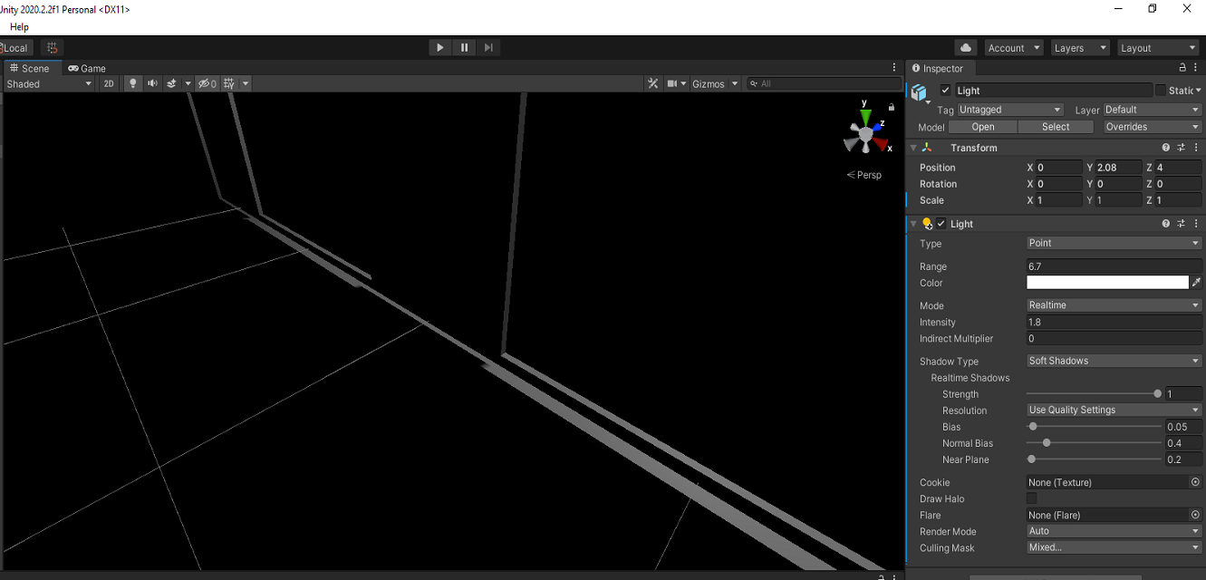Switch to the Game tab

[87, 68]
